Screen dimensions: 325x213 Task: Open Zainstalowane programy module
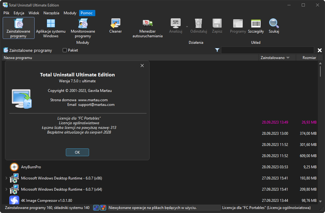pyautogui.click(x=18, y=28)
